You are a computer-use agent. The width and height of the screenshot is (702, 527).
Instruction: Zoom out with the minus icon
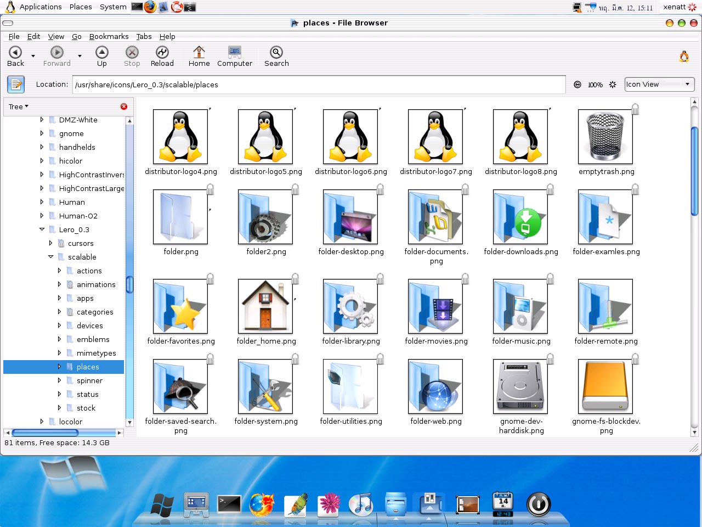point(578,85)
